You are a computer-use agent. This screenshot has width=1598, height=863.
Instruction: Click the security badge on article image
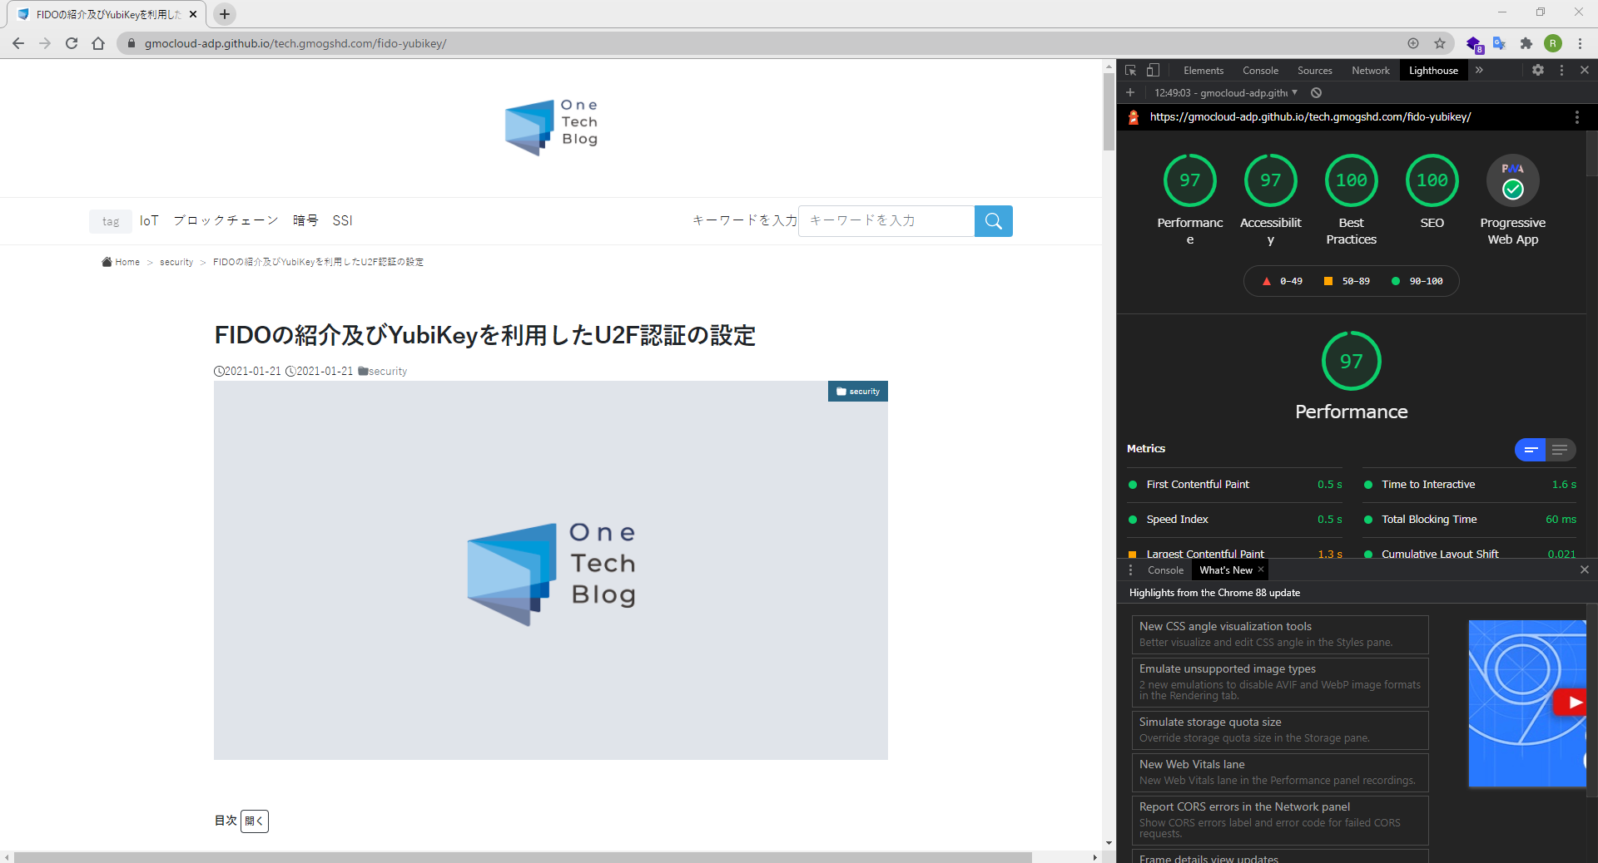point(858,392)
